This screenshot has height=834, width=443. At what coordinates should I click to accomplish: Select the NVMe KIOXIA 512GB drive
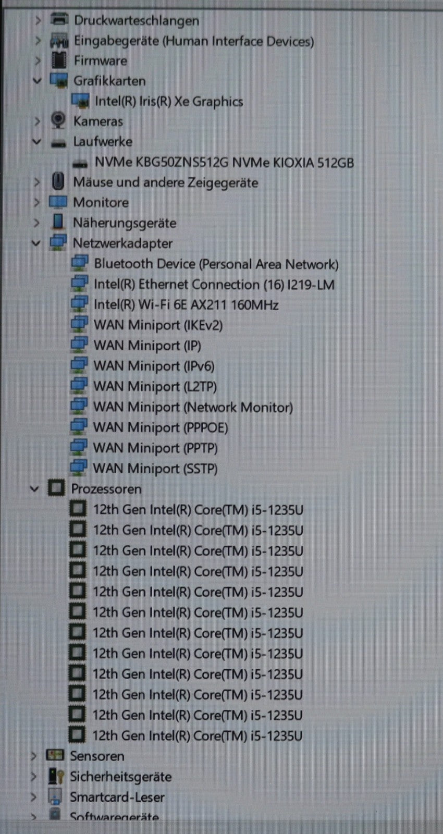click(x=224, y=163)
